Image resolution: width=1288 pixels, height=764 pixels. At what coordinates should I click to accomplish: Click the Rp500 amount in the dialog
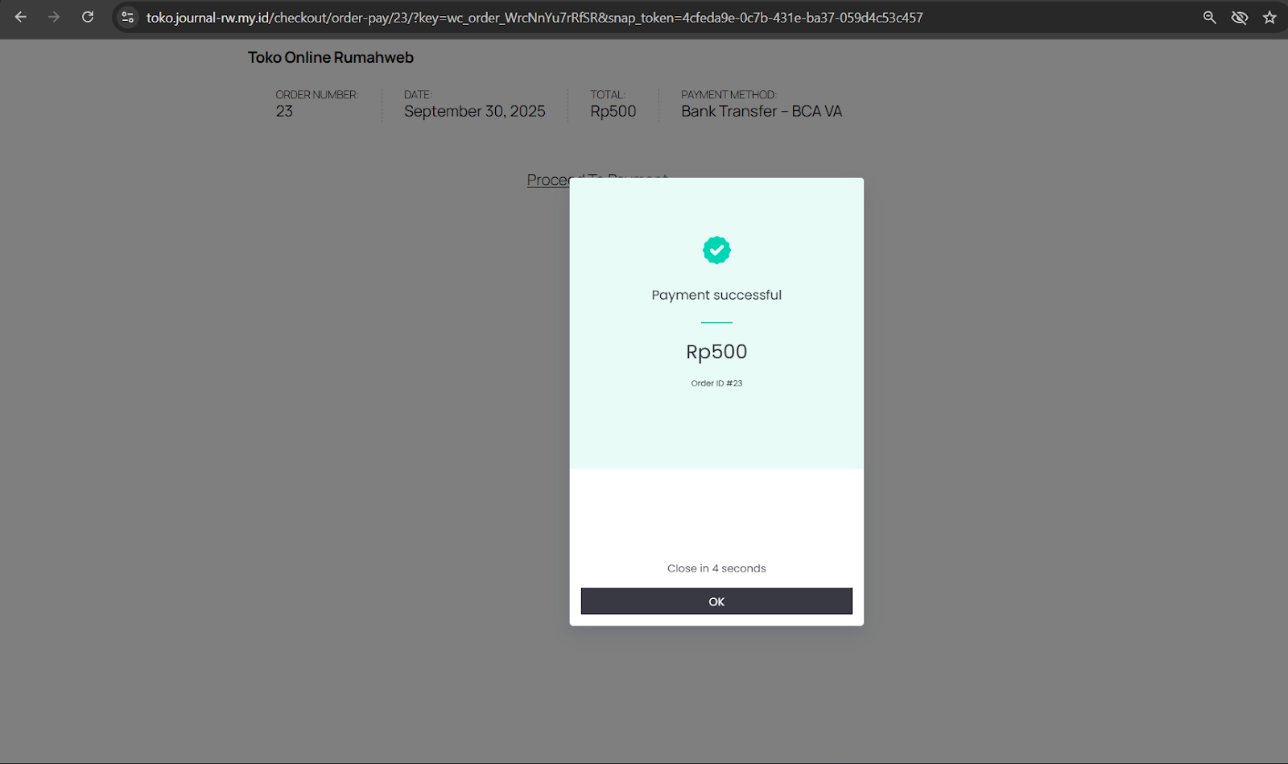(716, 352)
